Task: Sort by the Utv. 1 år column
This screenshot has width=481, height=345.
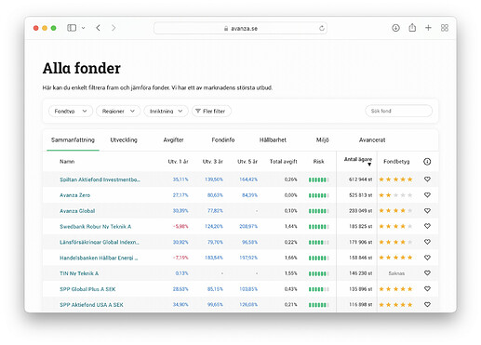Action: coord(178,162)
